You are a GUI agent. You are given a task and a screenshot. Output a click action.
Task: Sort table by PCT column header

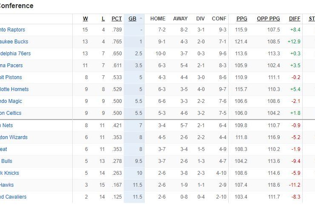(116, 19)
